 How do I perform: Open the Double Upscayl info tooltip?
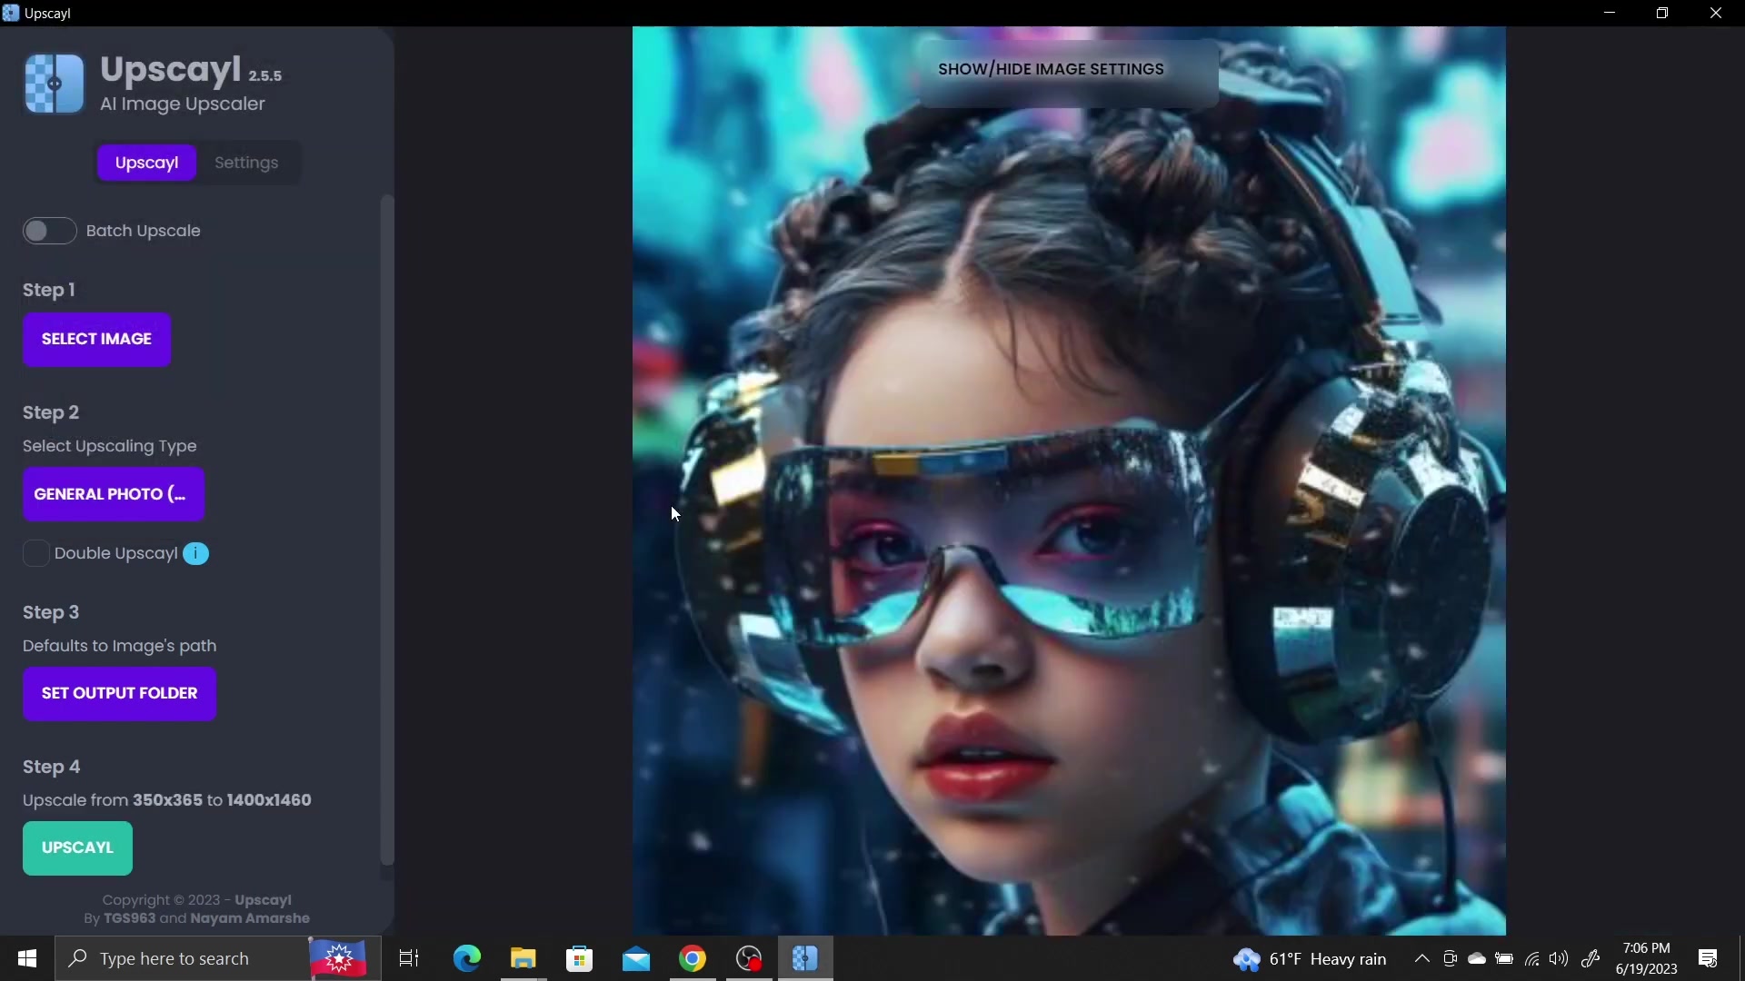[x=195, y=553]
